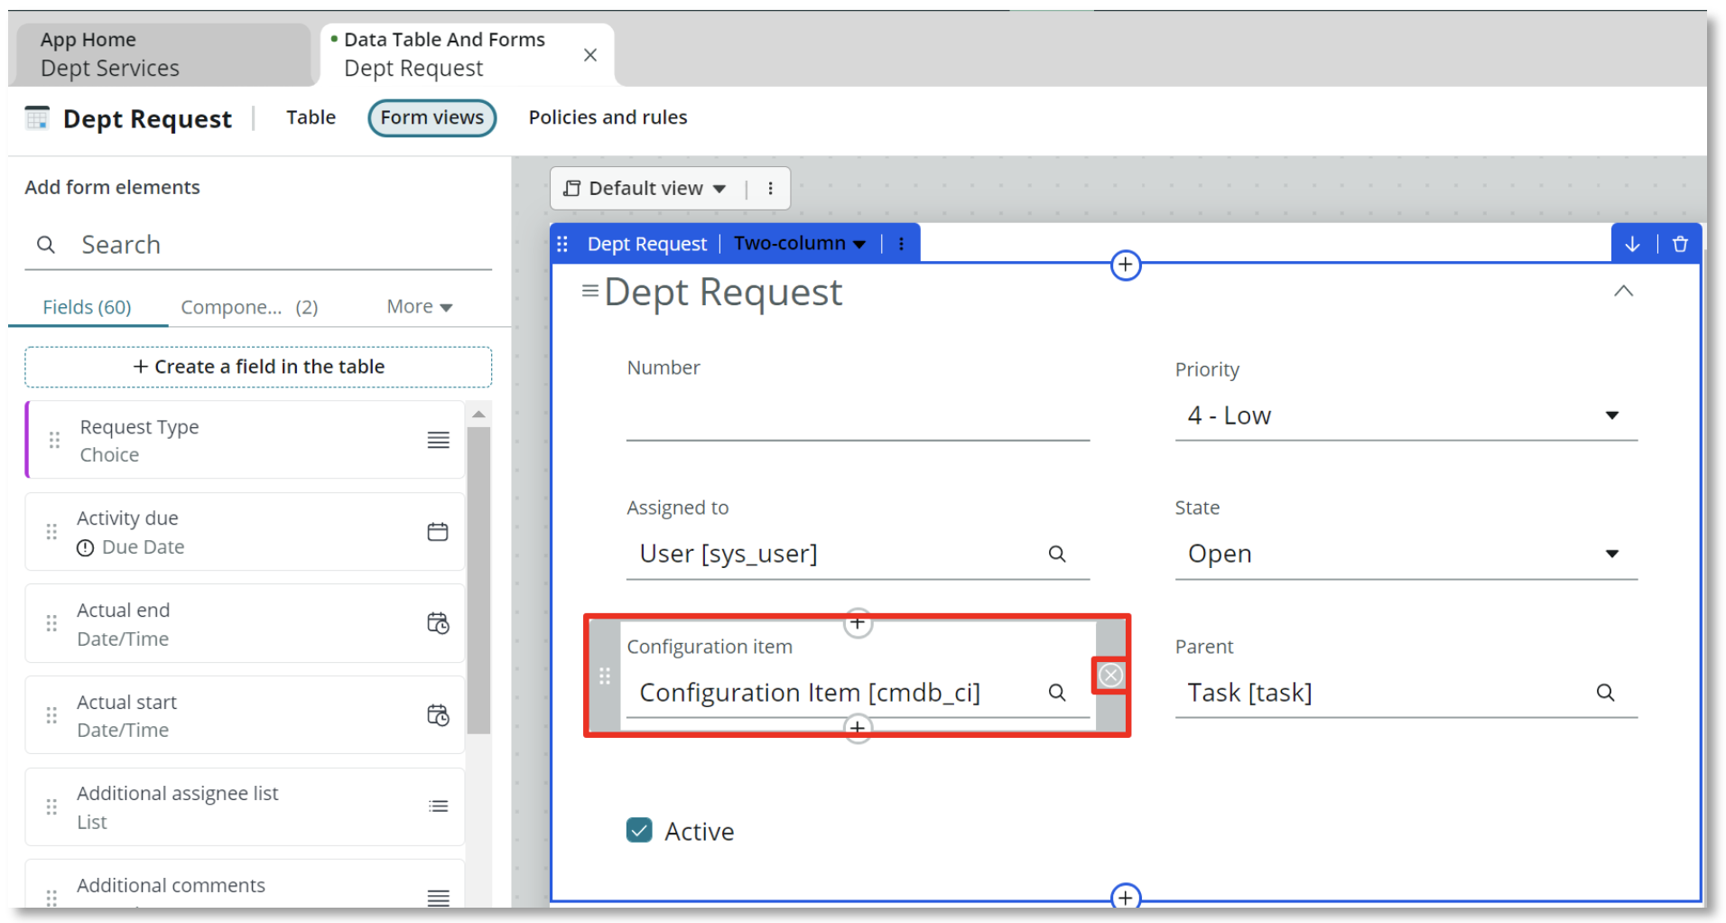This screenshot has height=923, width=1726.
Task: Remove the Configuration item field with X
Action: [1110, 676]
